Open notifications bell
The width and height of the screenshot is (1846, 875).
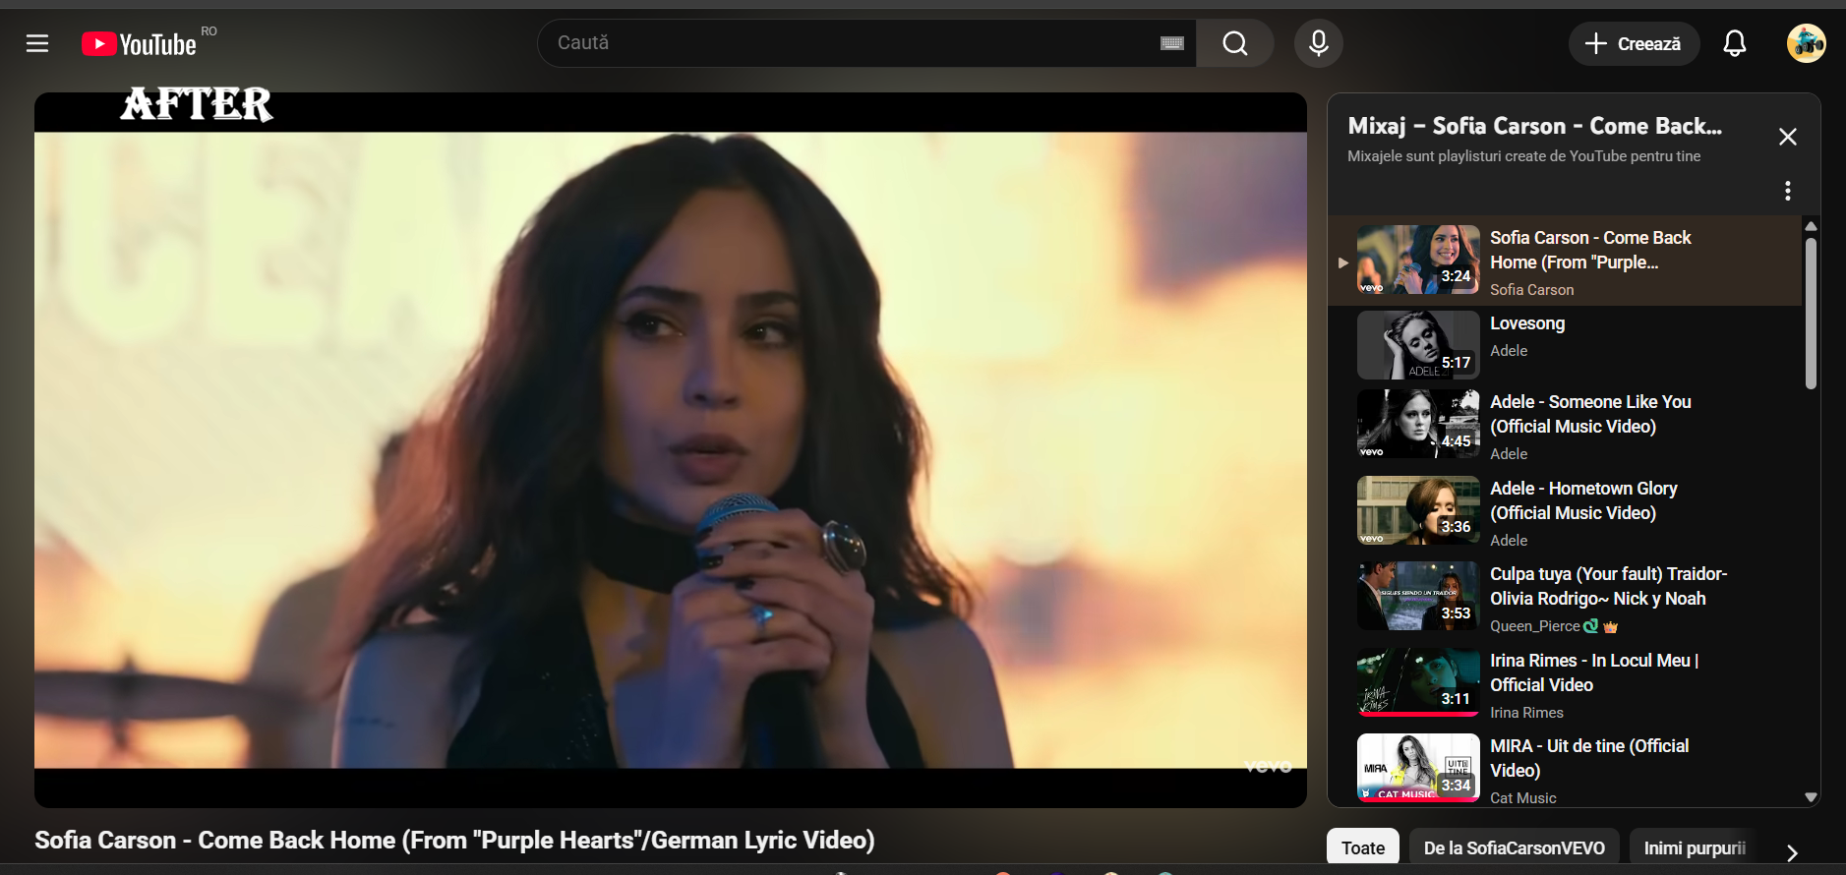[1735, 43]
